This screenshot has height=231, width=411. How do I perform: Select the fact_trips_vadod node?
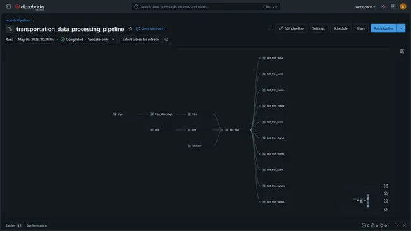274,202
